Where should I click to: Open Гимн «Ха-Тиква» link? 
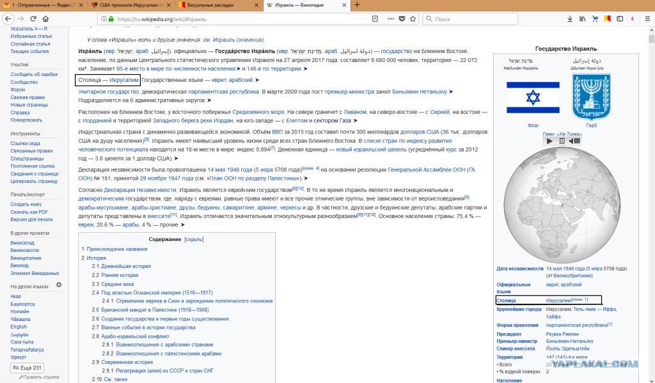562,134
